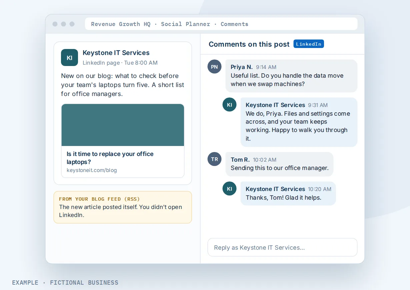
Task: Open the 'Is it time to replace your office laptops?' link
Action: point(110,158)
